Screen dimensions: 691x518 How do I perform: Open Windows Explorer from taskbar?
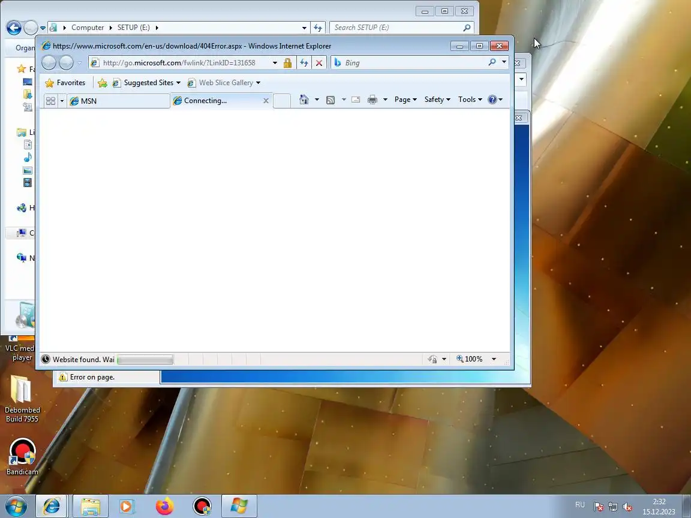pos(91,507)
